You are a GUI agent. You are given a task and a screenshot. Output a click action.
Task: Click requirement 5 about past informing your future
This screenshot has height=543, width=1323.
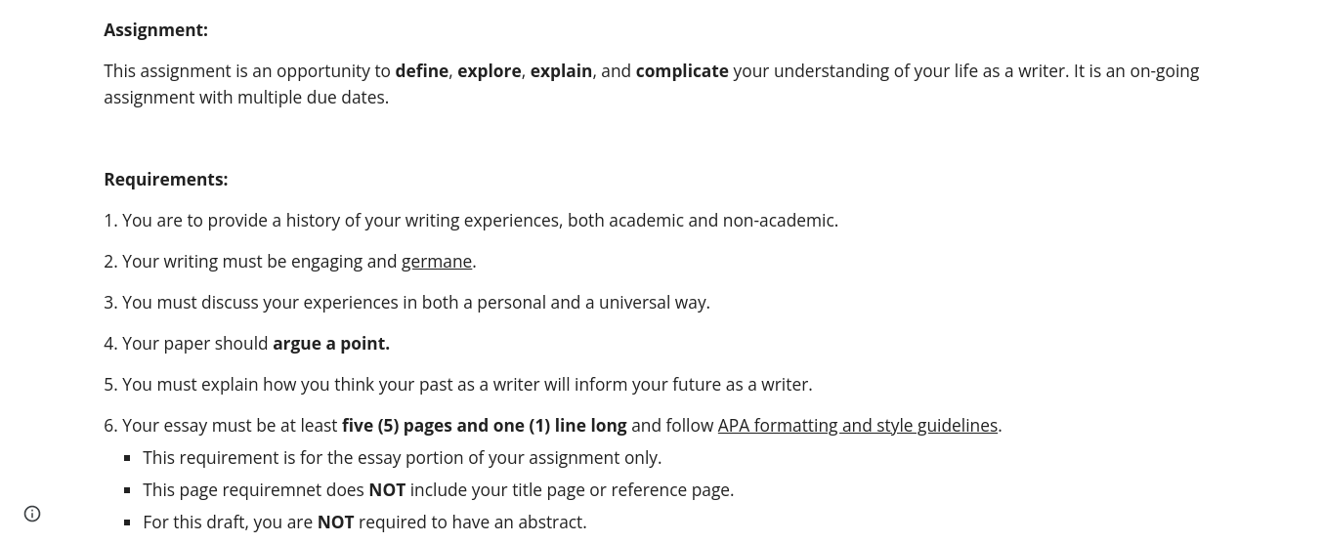tap(458, 385)
